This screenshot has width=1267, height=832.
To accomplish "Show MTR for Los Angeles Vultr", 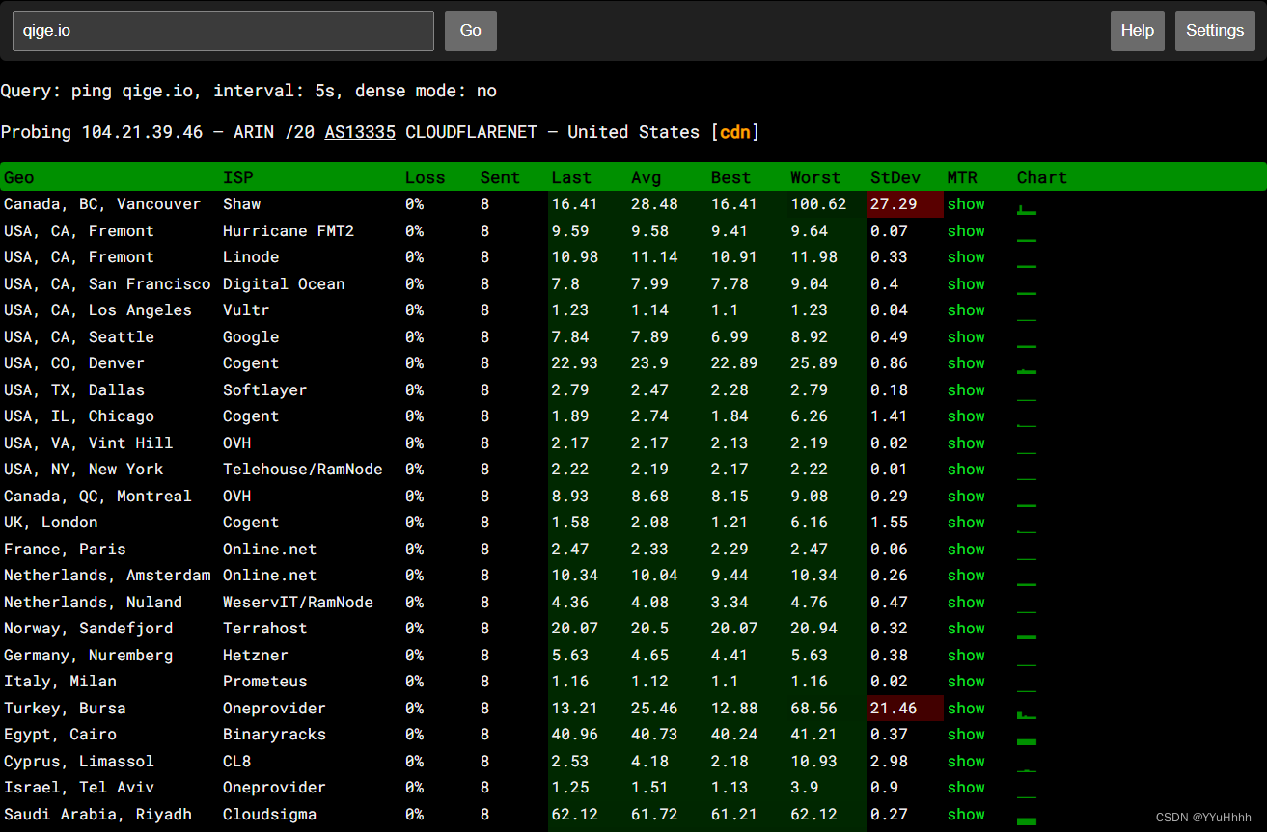I will click(966, 310).
